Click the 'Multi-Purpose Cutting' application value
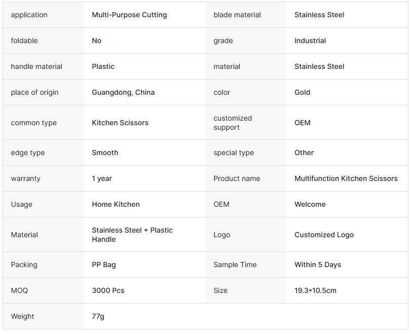The image size is (411, 334). click(x=129, y=15)
